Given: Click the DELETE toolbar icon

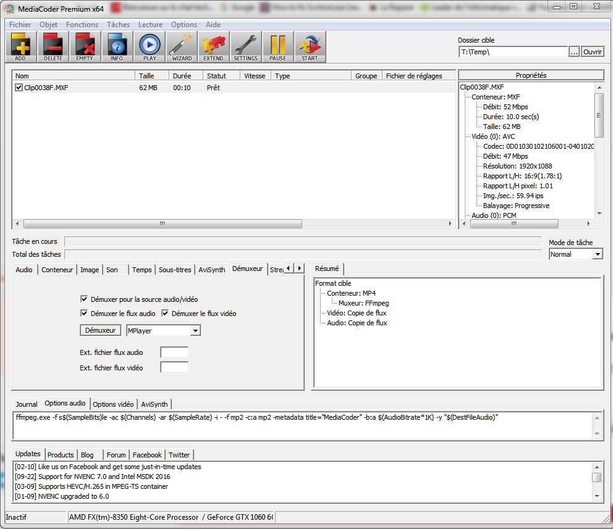Looking at the screenshot, I should tap(53, 47).
